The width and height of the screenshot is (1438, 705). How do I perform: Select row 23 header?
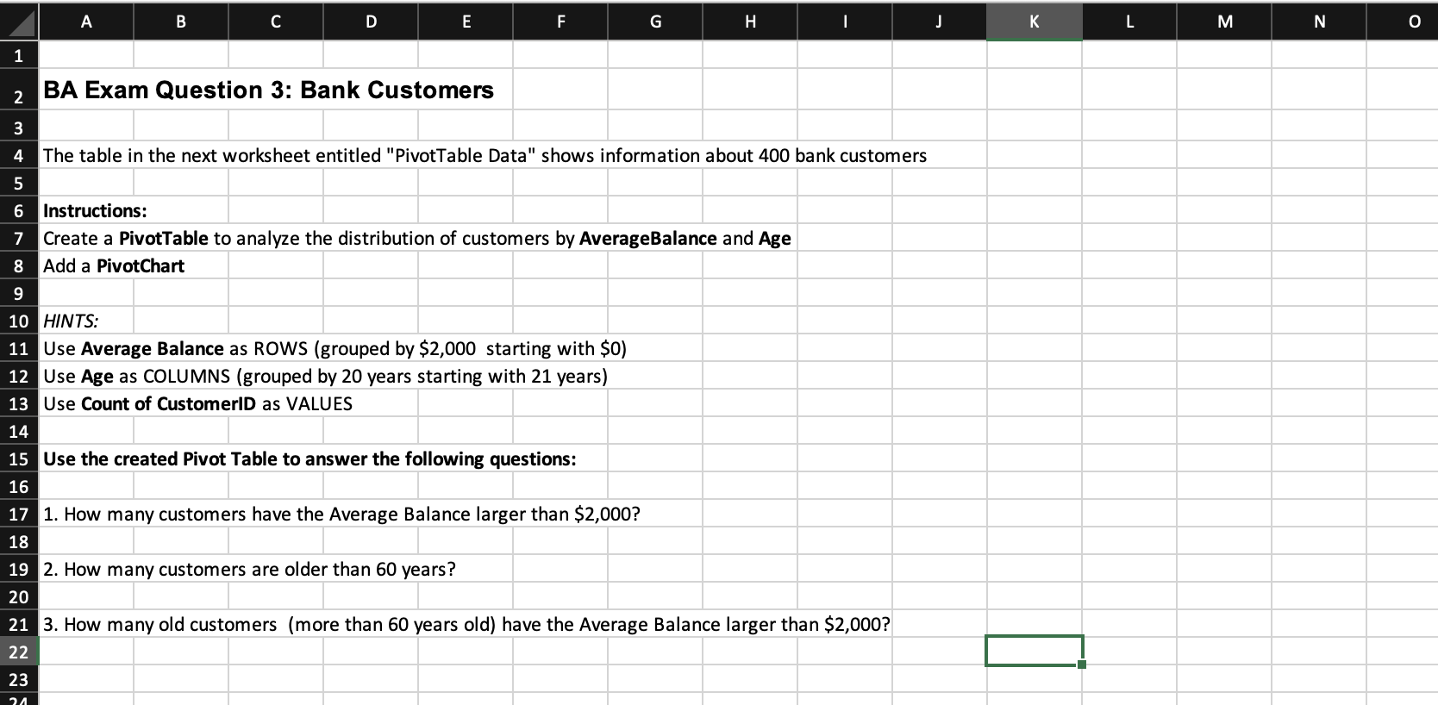[19, 679]
